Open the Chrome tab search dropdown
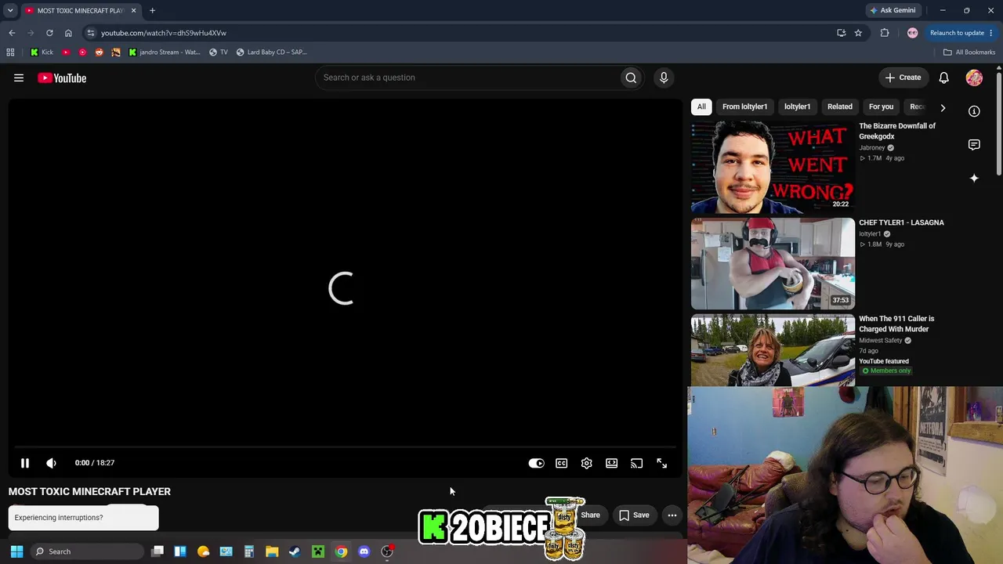This screenshot has width=1003, height=564. click(10, 10)
